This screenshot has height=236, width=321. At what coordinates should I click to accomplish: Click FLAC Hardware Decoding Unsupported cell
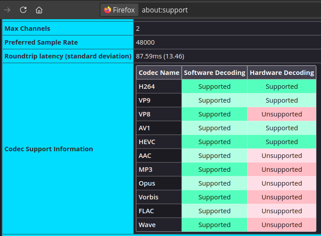[x=282, y=211]
